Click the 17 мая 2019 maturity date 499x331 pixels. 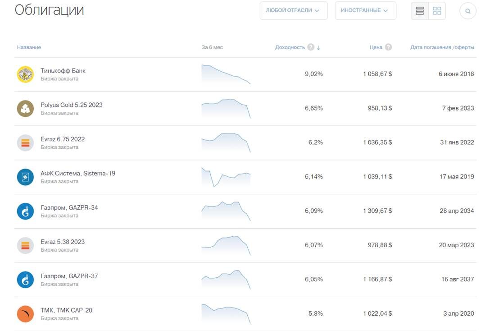click(x=457, y=177)
